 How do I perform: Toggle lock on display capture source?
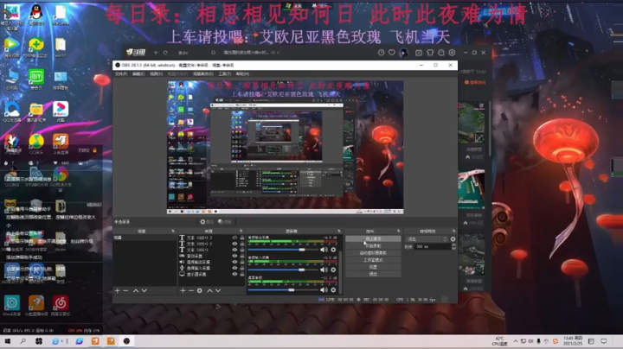242,274
